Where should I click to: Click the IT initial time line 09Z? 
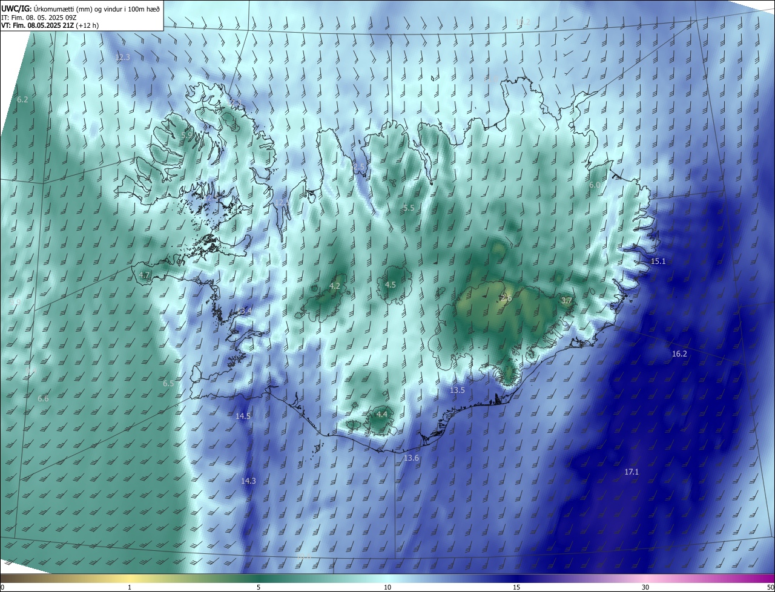click(39, 18)
